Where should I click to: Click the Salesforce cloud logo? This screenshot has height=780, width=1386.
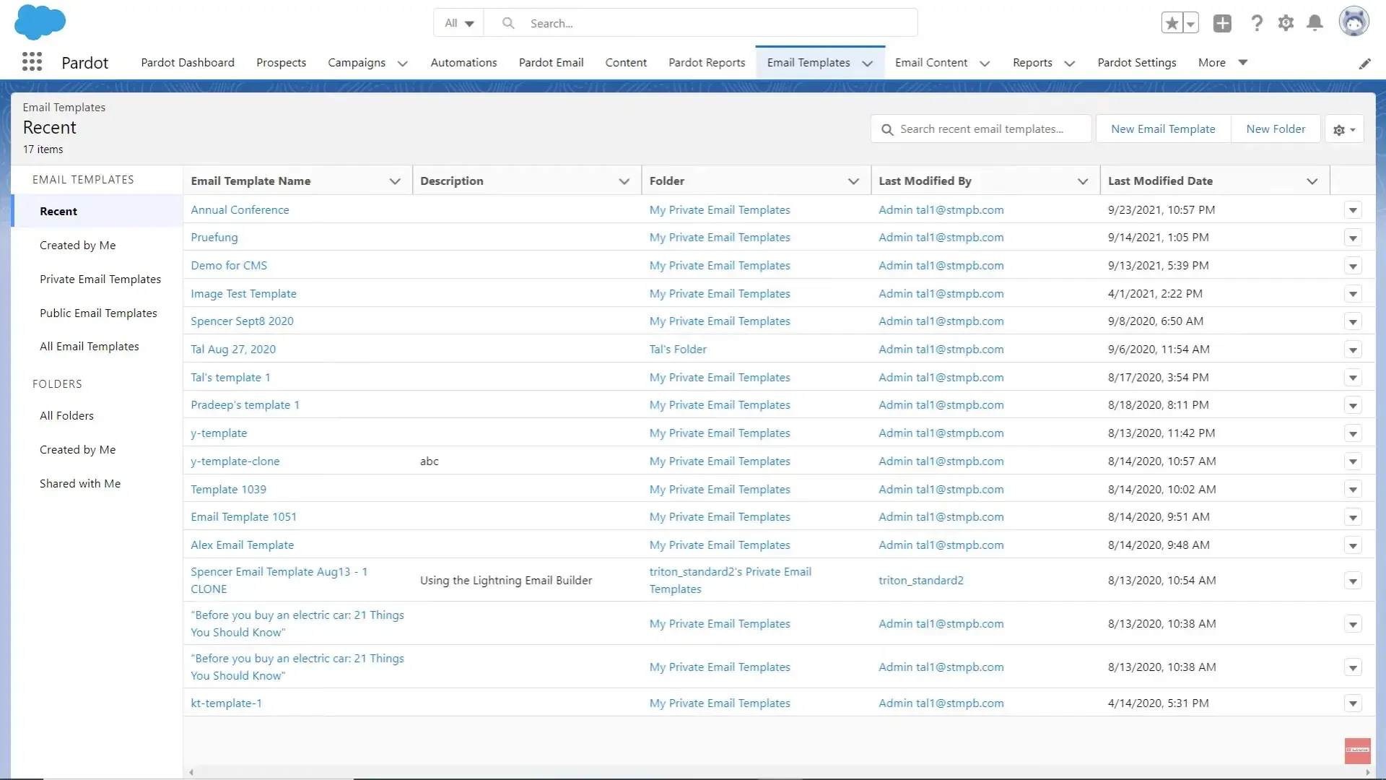pos(40,22)
